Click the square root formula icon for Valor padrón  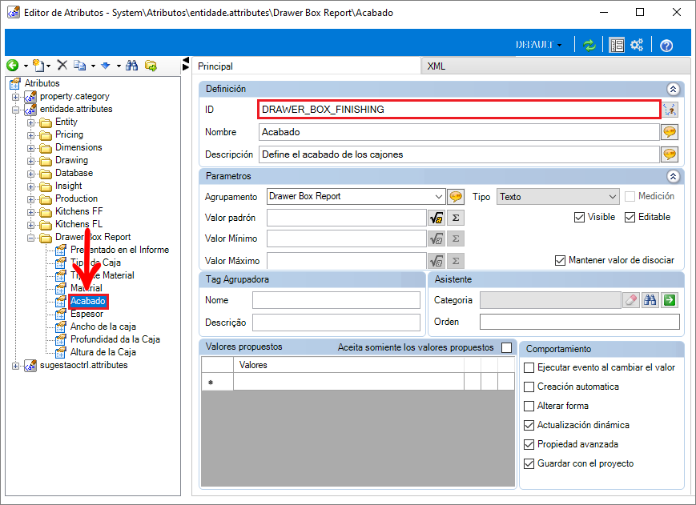pos(437,218)
